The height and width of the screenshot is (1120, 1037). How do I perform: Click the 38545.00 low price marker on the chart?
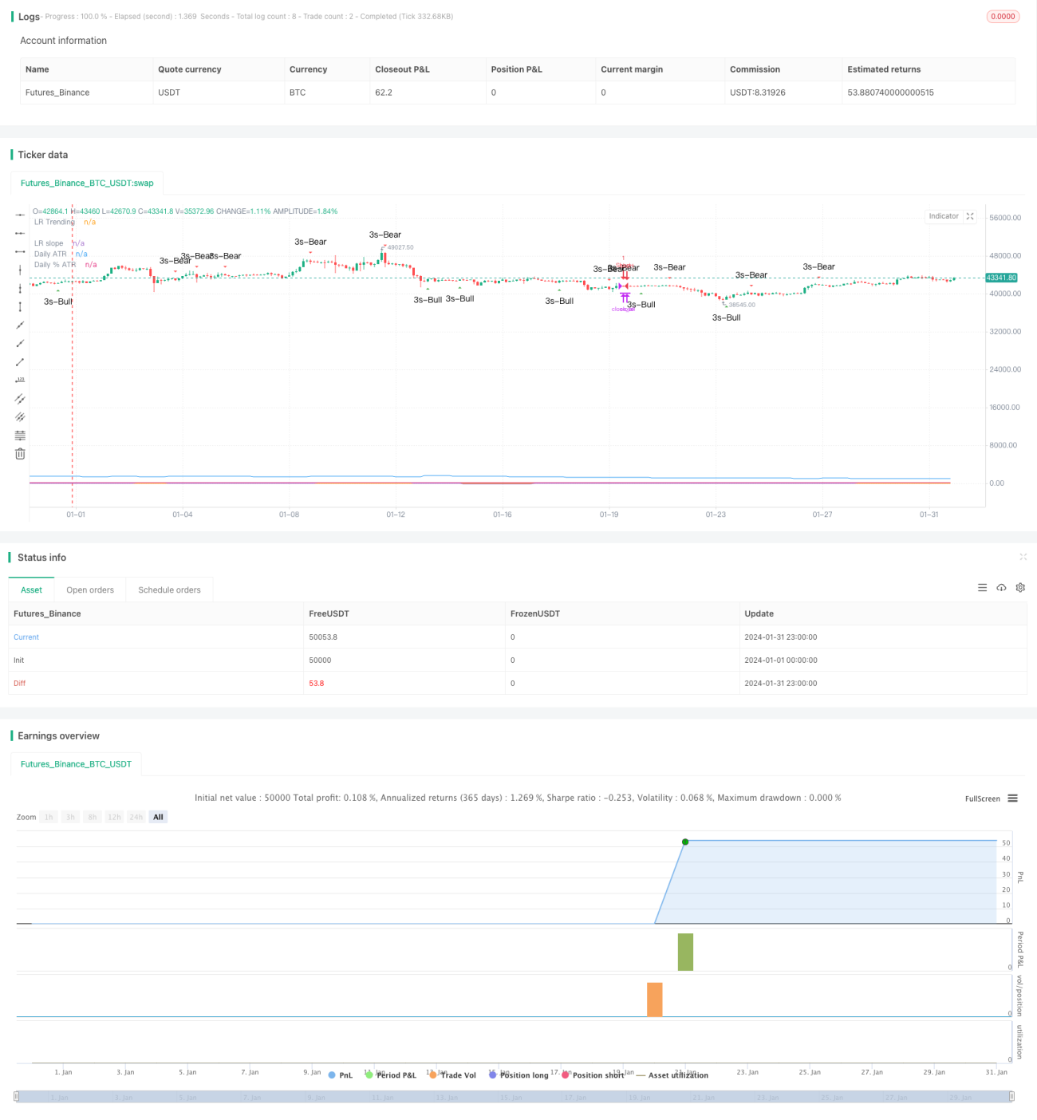pyautogui.click(x=742, y=305)
